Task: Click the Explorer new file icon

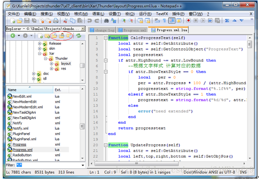Action: (x=40, y=35)
